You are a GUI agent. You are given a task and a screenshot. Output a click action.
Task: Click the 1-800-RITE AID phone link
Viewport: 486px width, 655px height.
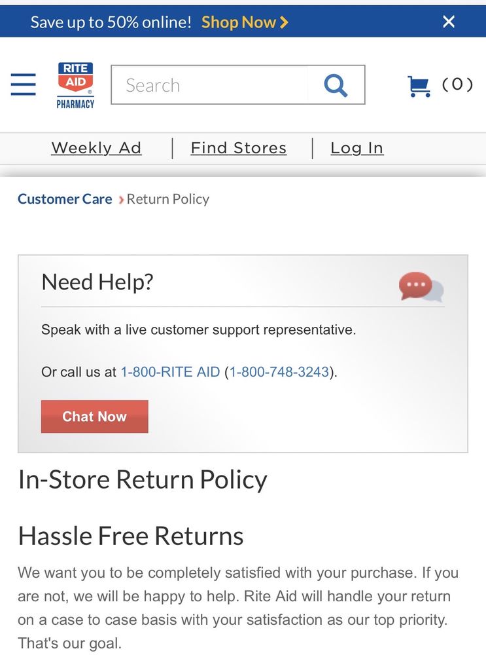pyautogui.click(x=170, y=372)
